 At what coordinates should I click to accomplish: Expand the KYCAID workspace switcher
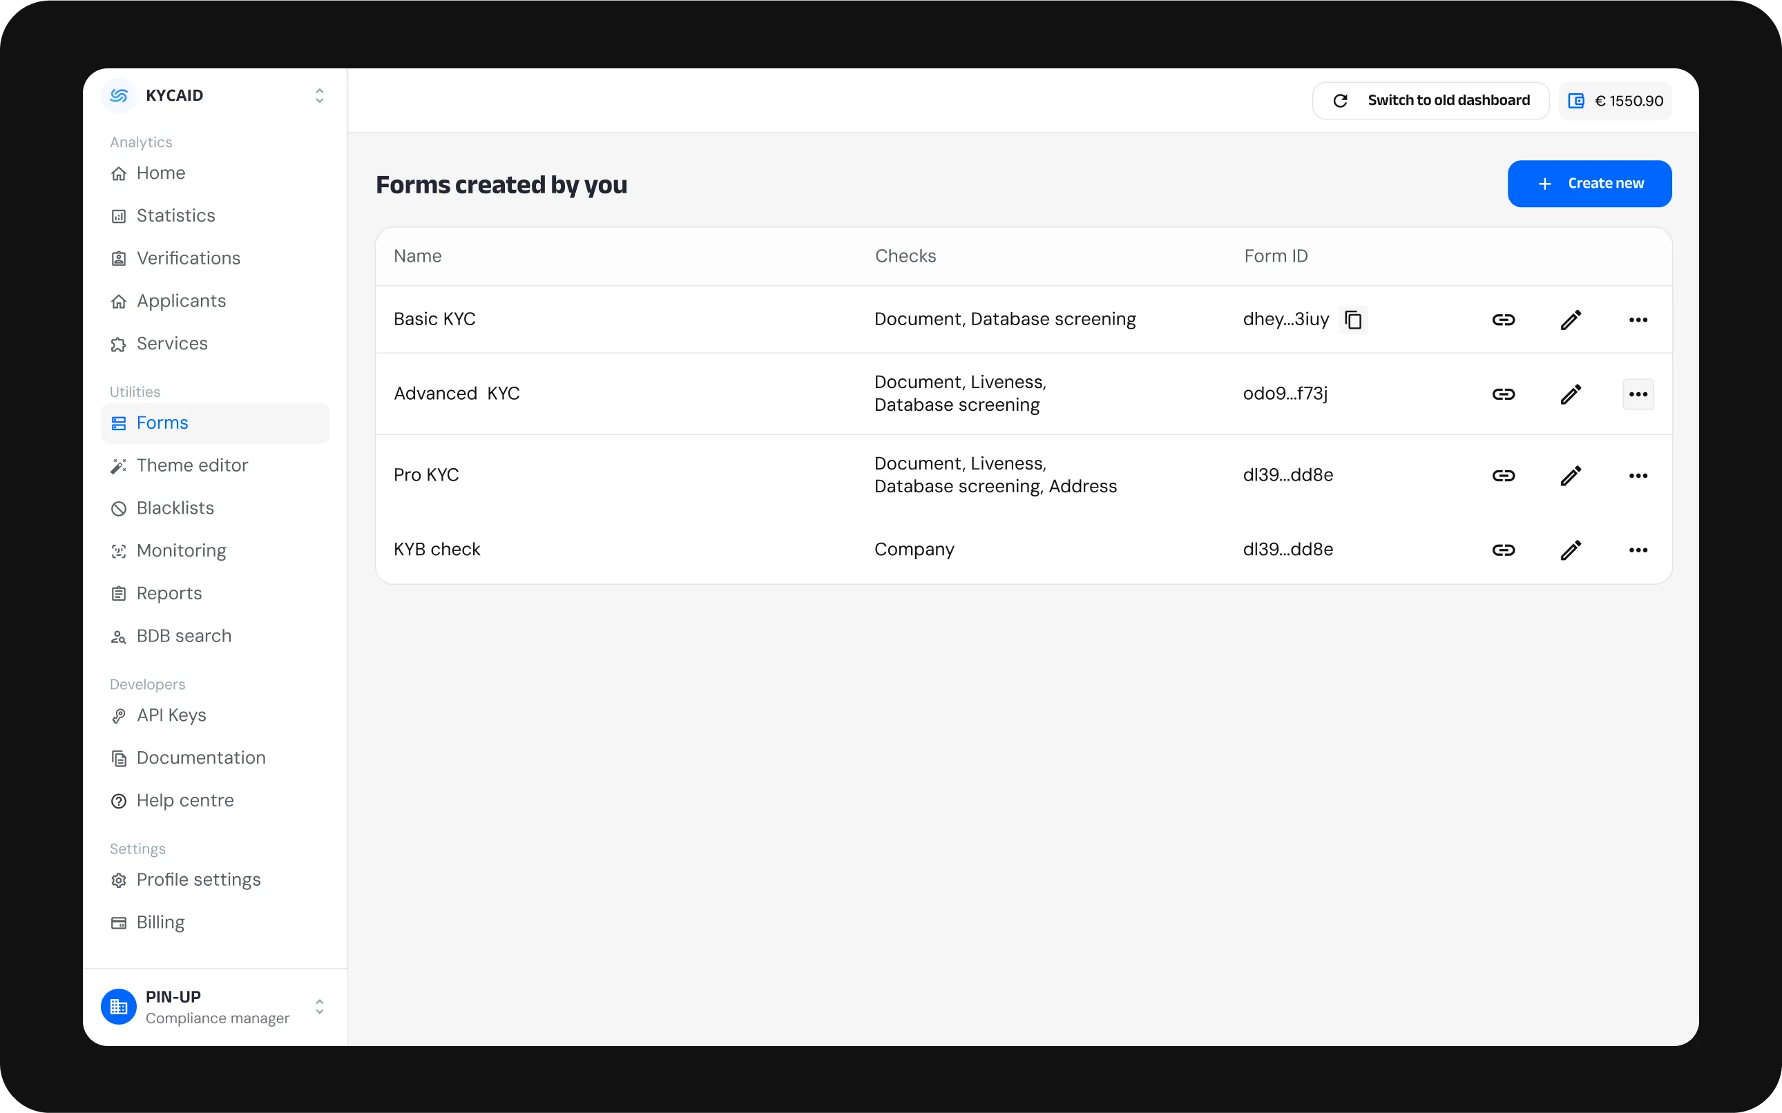tap(319, 96)
